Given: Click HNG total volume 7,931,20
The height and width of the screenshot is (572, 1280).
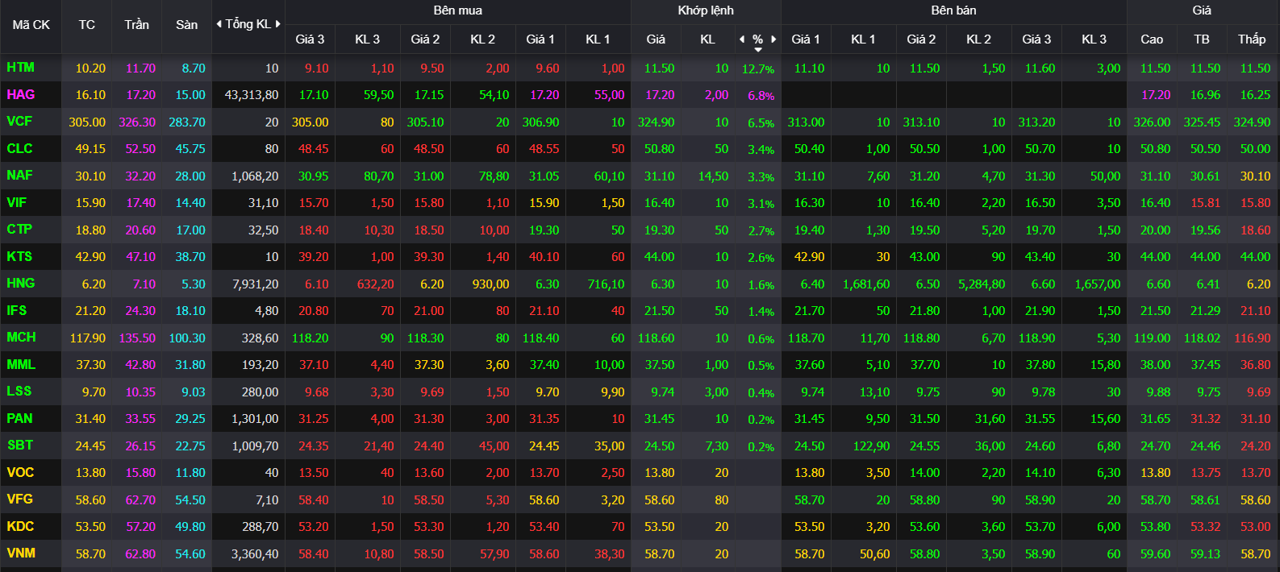Looking at the screenshot, I should [x=255, y=284].
